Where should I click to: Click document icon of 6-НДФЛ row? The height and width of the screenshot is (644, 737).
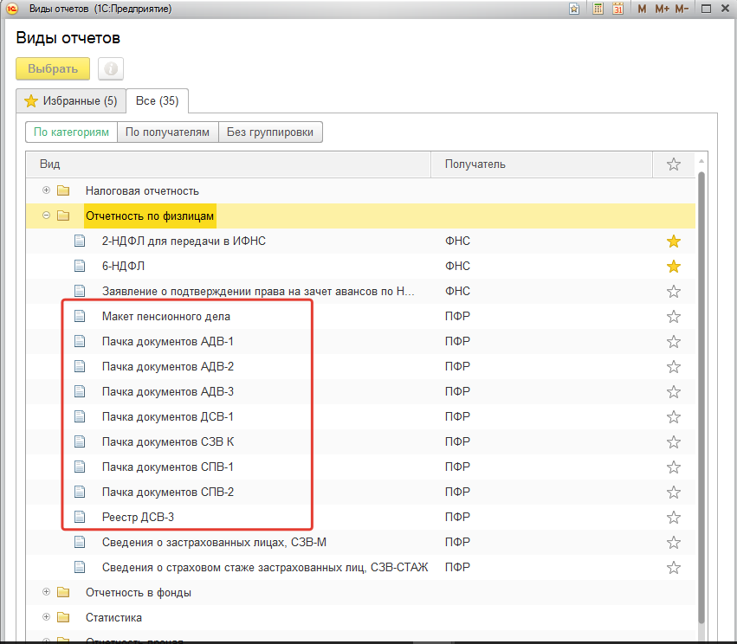[80, 266]
